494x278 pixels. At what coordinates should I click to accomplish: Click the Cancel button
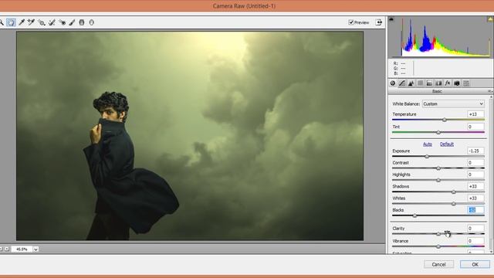[x=438, y=264]
